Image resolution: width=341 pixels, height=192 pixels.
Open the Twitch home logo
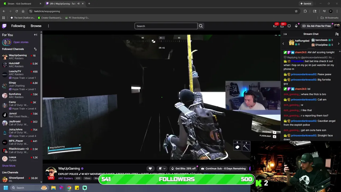point(4,26)
